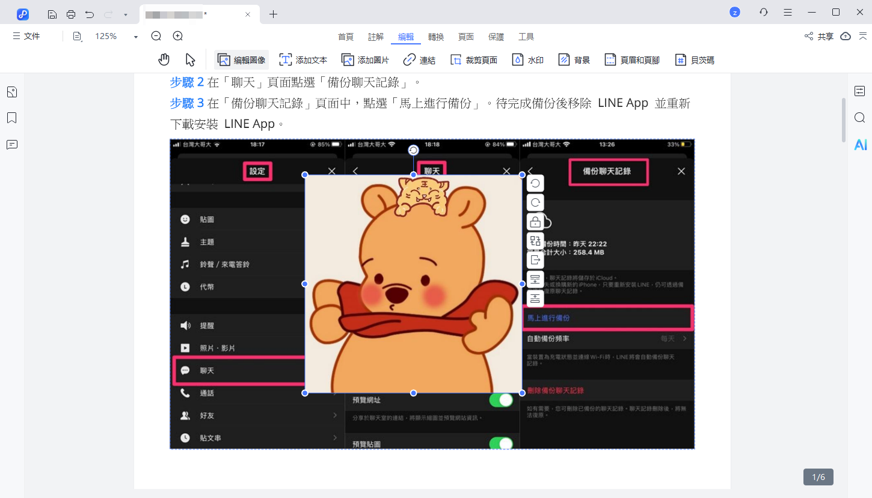This screenshot has width=872, height=498.
Task: Open the 文件 menu
Action: [x=26, y=36]
